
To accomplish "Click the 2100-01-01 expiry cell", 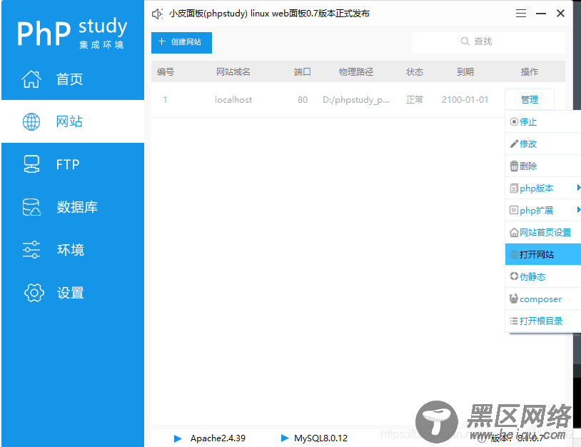I will 465,100.
